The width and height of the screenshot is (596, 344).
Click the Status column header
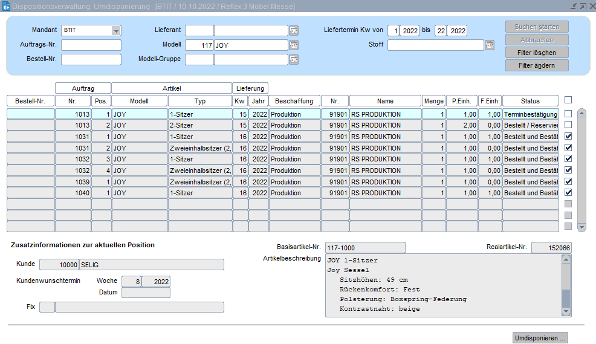[x=530, y=101]
